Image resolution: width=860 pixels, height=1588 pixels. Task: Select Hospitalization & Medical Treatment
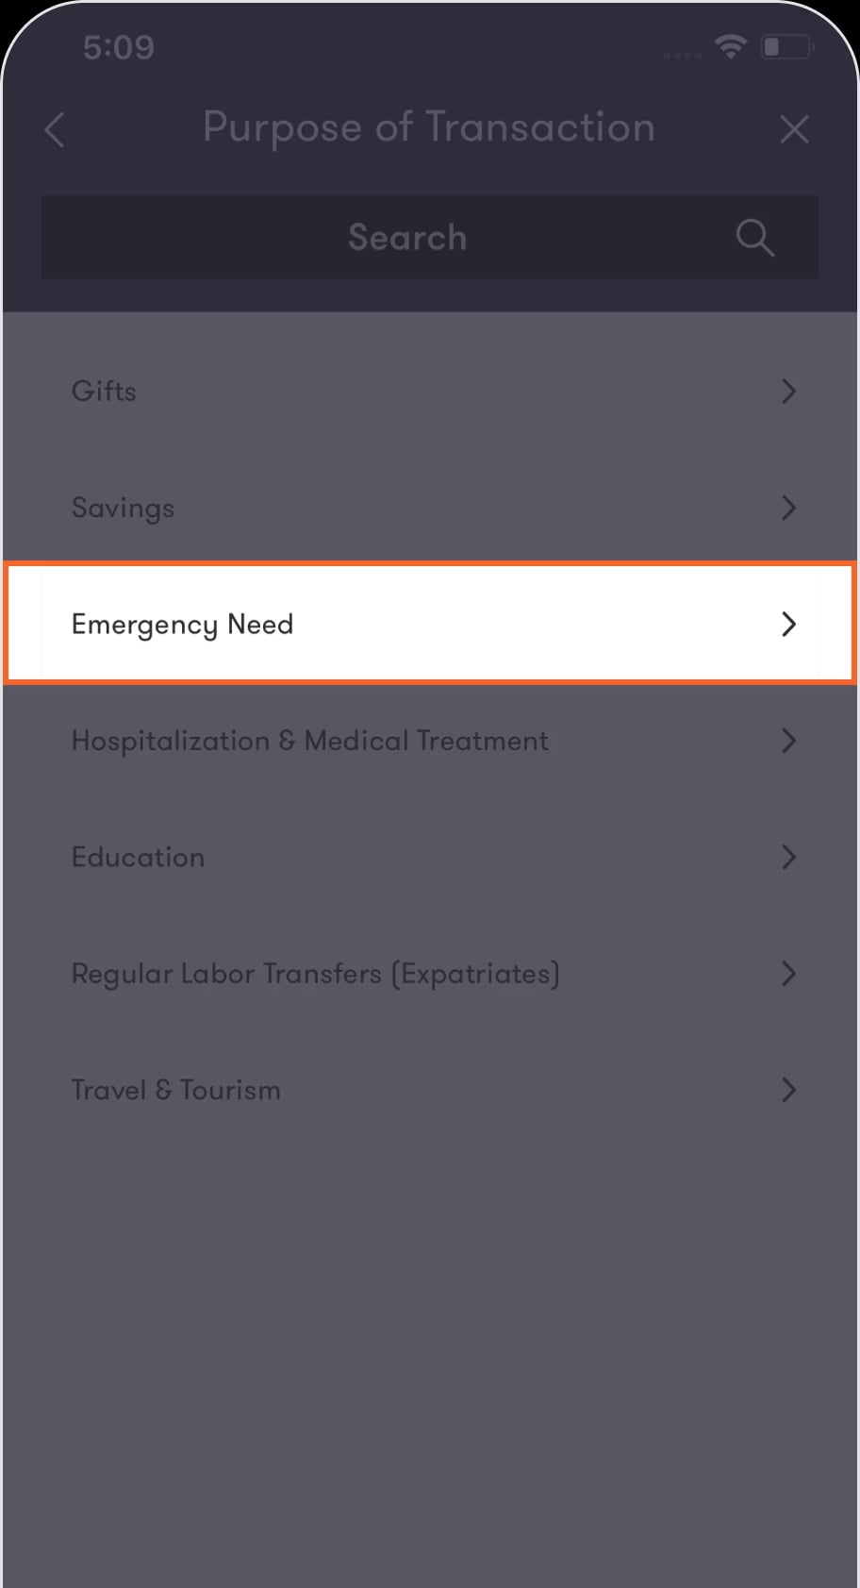(x=429, y=741)
